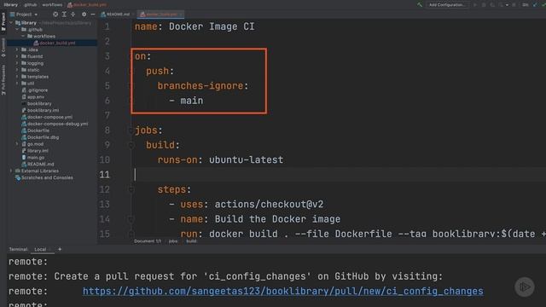Expand External Libraries node
546x307 pixels.
tap(11, 171)
